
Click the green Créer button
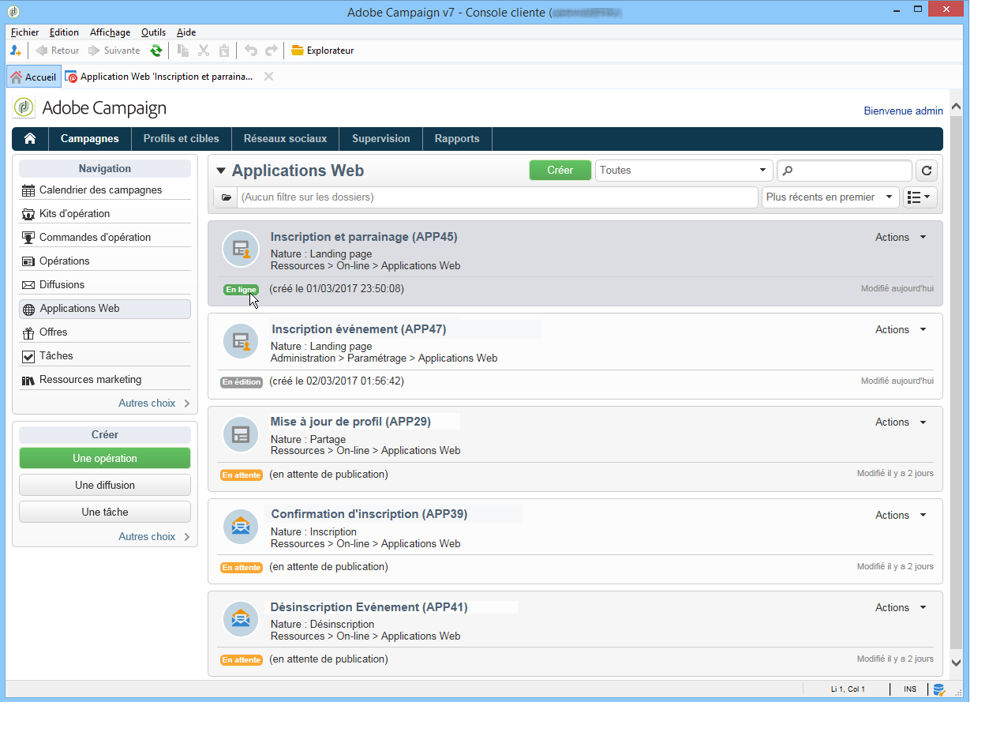pos(560,171)
